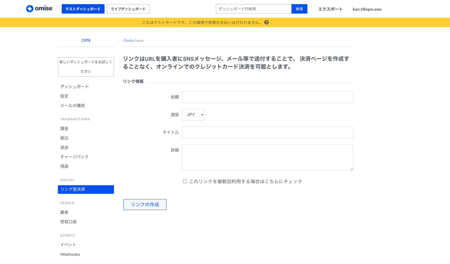Check the multiple-use link checkbox
Image resolution: width=450 pixels, height=264 pixels.
click(x=185, y=181)
